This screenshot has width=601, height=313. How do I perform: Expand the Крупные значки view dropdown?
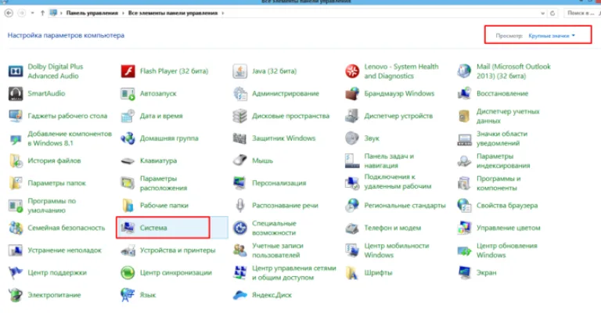pos(552,36)
